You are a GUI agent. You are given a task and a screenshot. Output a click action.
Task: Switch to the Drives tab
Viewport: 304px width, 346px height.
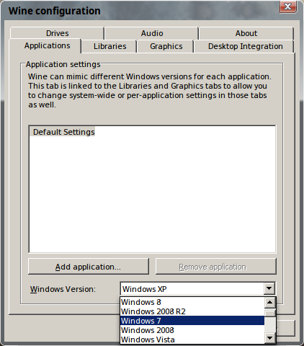coord(57,33)
